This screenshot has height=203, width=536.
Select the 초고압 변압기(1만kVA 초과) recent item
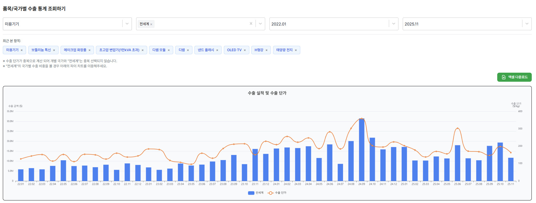(119, 50)
